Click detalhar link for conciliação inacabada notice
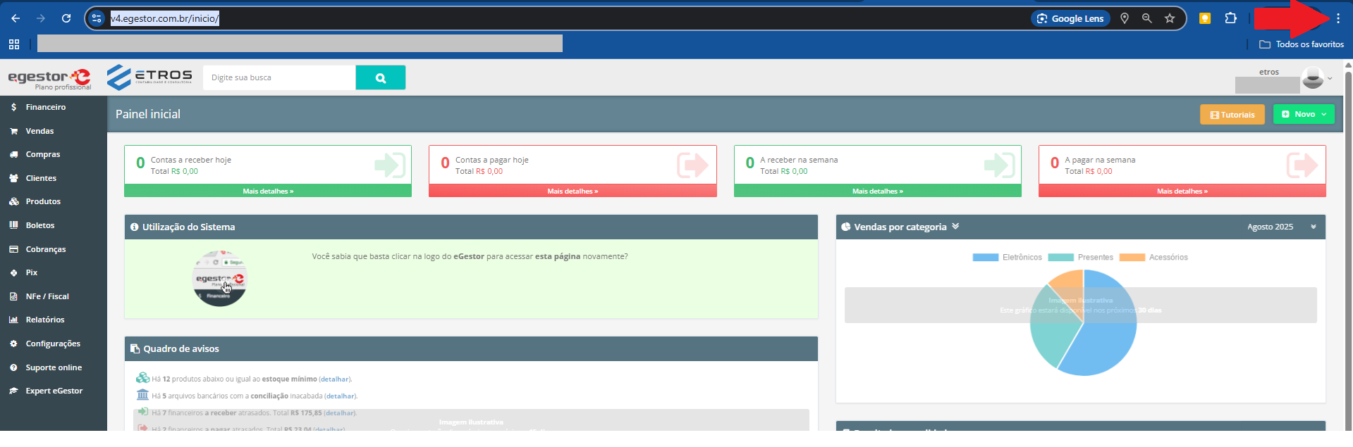Viewport: 1353px width, 447px height. tap(340, 396)
